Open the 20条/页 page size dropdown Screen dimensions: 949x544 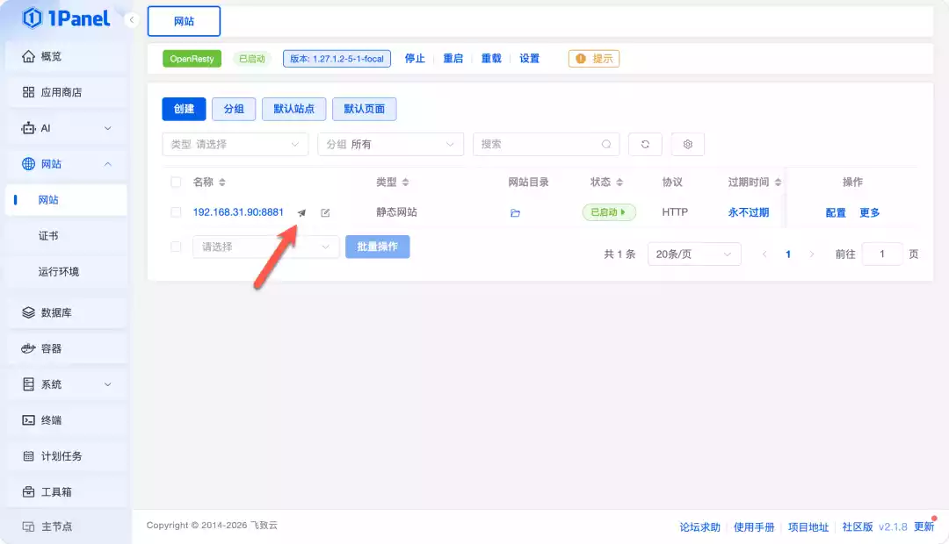pos(693,254)
